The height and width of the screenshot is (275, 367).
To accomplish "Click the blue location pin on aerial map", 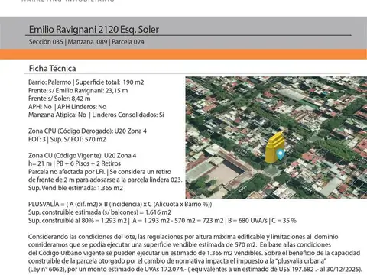I will (281, 154).
